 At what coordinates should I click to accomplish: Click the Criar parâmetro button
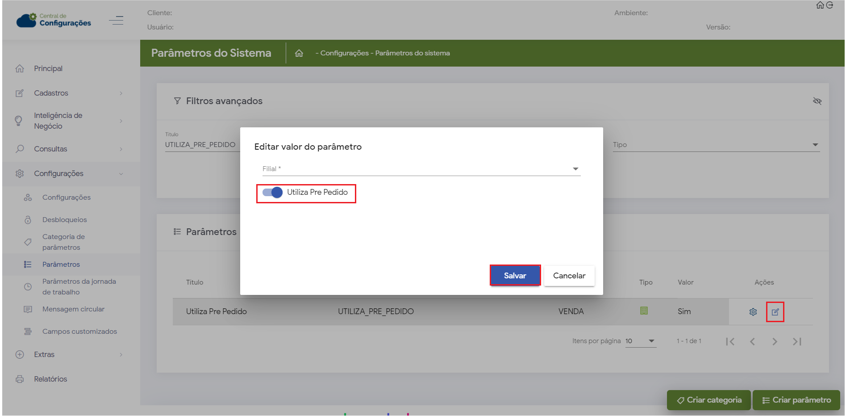(796, 400)
